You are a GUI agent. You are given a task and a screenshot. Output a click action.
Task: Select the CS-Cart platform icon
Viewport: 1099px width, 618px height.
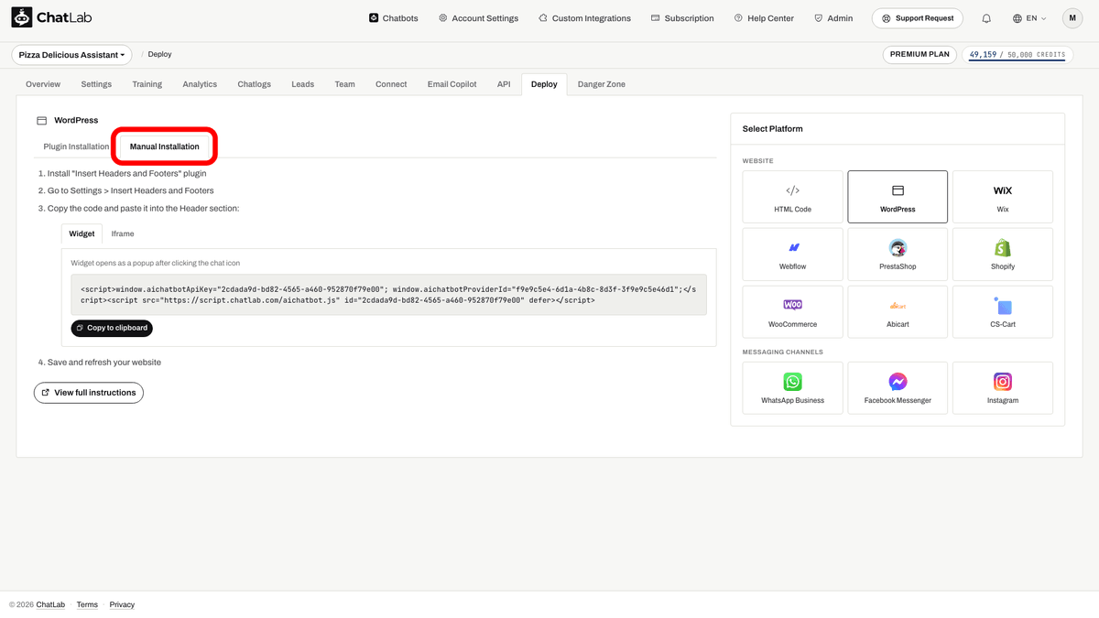tap(1003, 306)
